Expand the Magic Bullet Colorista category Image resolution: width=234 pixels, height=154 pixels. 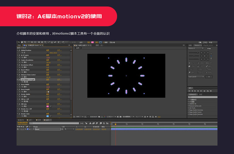(x=188, y=110)
